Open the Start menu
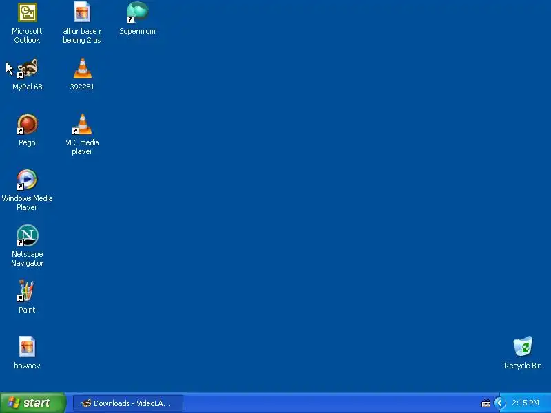The width and height of the screenshot is (551, 413). pyautogui.click(x=32, y=403)
